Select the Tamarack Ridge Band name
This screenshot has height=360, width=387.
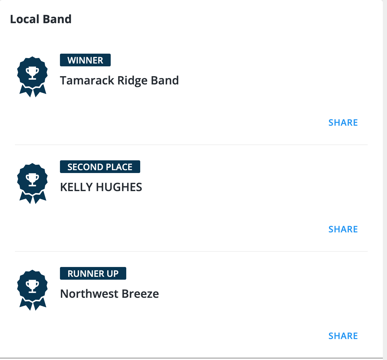coord(119,81)
